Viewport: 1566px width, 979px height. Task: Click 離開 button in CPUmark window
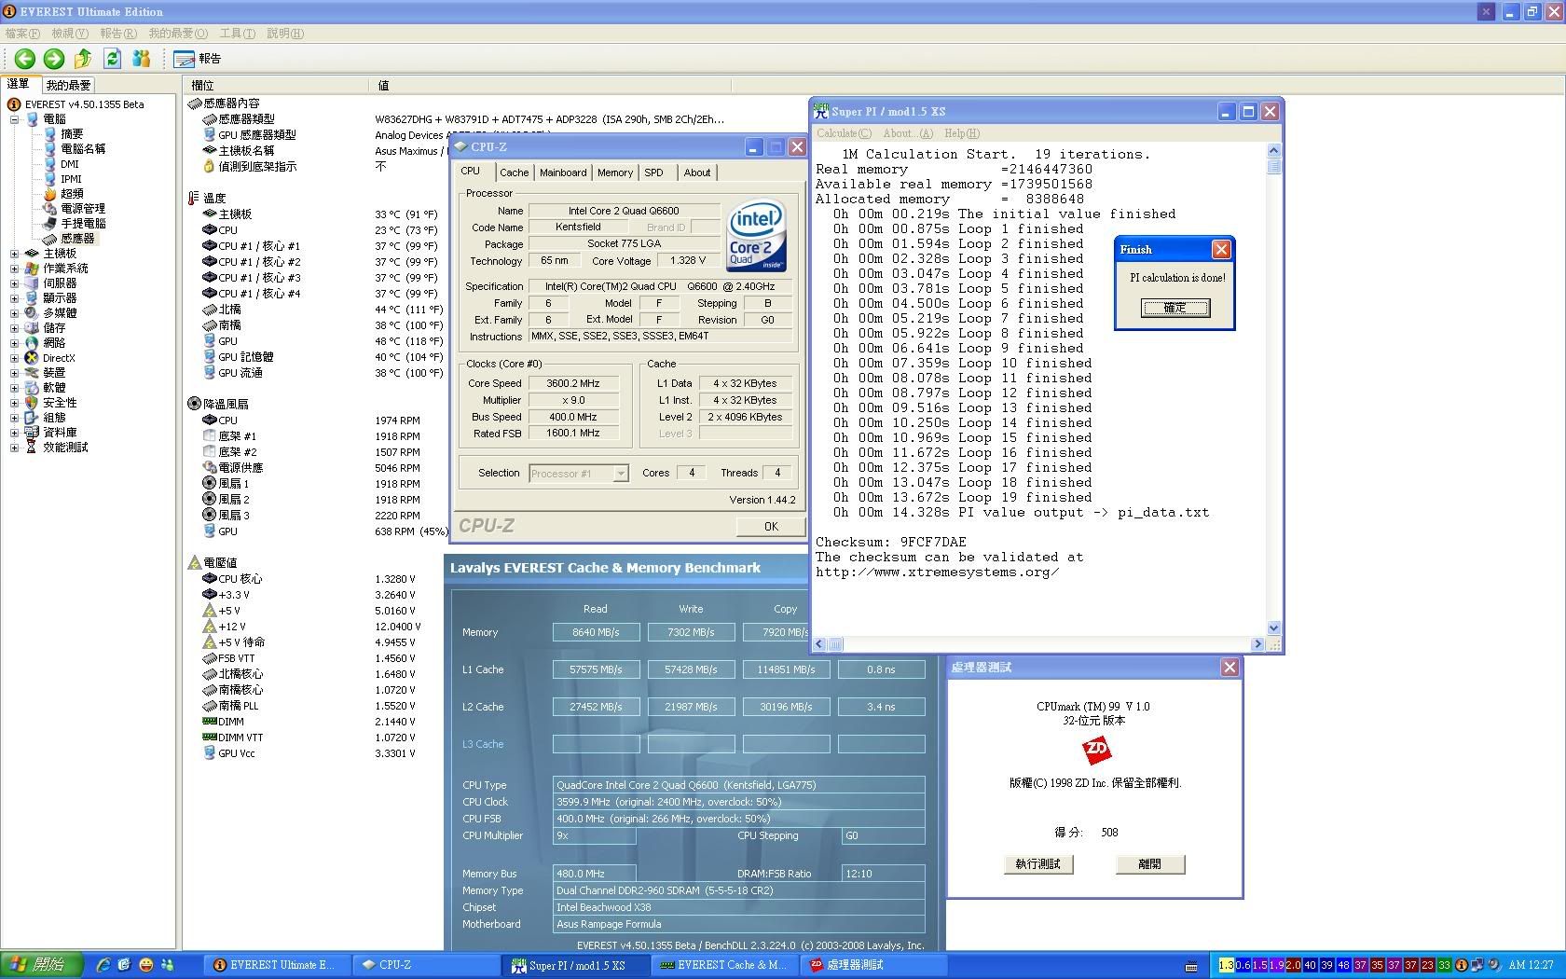1150,864
